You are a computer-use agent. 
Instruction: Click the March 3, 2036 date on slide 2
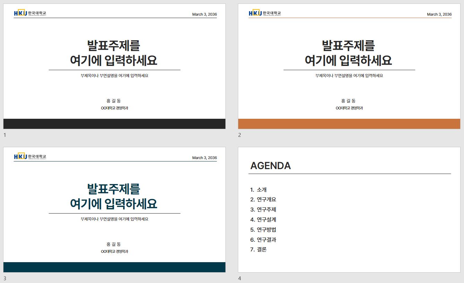point(439,14)
